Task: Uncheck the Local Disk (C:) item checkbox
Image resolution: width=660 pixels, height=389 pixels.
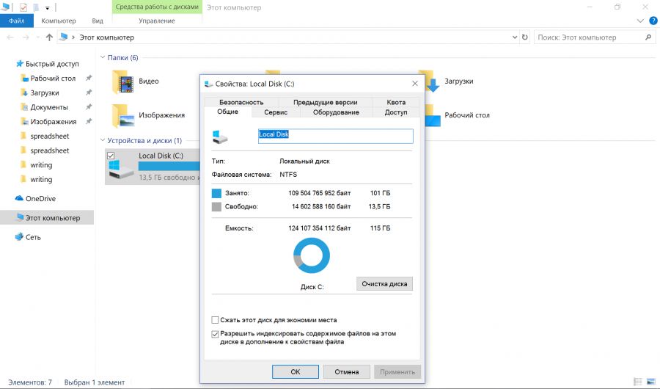Action: click(111, 156)
